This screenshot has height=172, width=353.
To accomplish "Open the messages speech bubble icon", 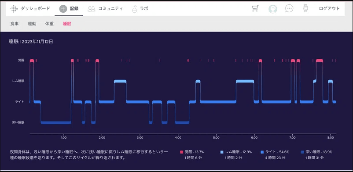I will (289, 8).
